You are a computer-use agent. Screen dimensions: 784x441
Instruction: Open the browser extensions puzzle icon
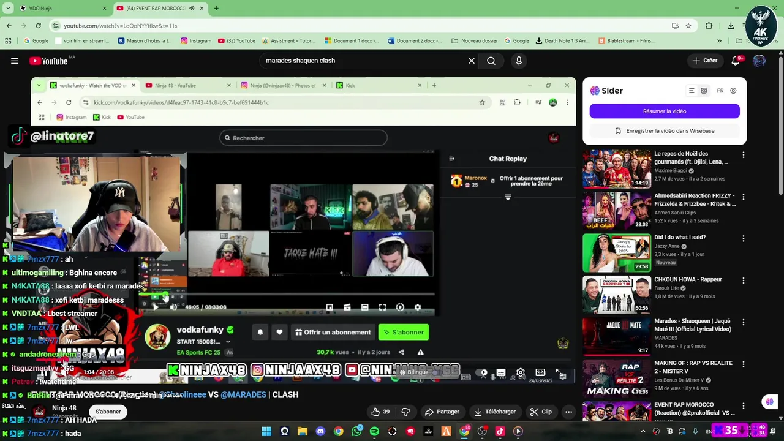coord(709,26)
